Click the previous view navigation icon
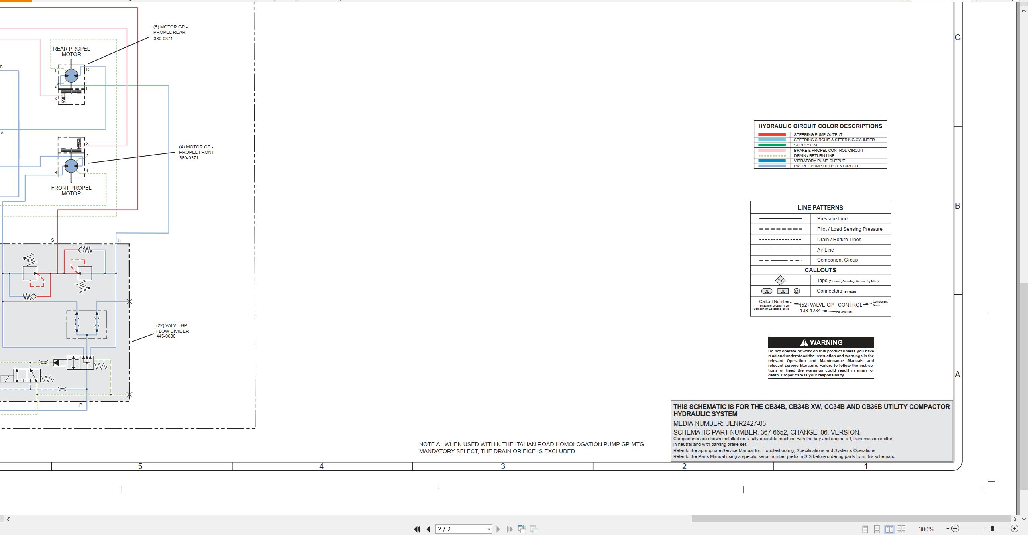The width and height of the screenshot is (1028, 535). click(522, 529)
